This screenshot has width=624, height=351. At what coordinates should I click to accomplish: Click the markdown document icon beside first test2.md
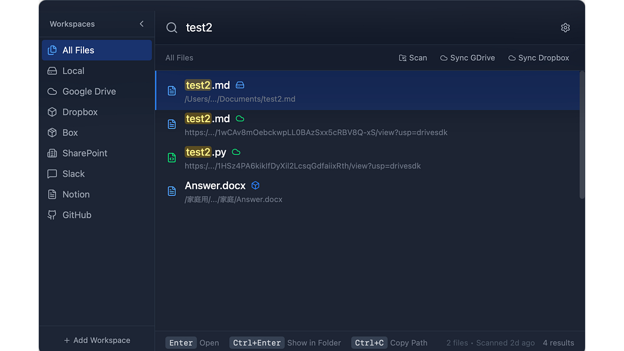pyautogui.click(x=172, y=91)
